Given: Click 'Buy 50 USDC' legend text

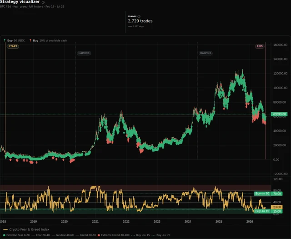Looking at the screenshot, I should (x=16, y=40).
